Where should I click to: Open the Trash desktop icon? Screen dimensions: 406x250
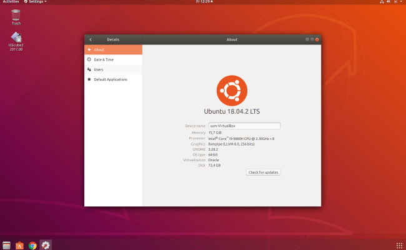pyautogui.click(x=16, y=17)
